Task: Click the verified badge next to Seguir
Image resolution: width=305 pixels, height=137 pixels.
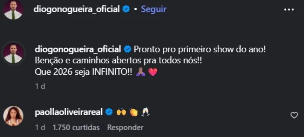Action: [x=126, y=9]
